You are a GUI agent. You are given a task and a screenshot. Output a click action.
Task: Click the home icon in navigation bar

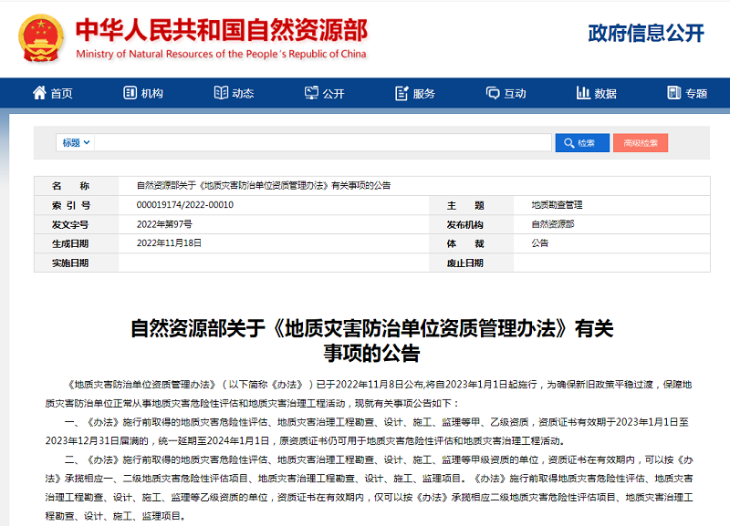pyautogui.click(x=39, y=93)
